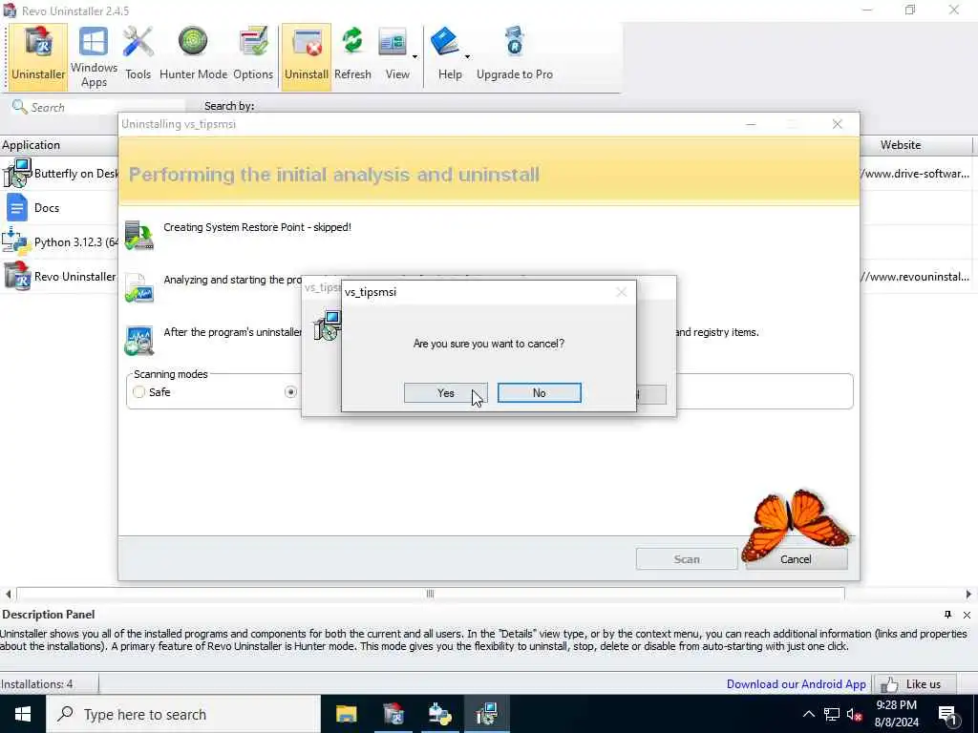Expand the Help dropdown arrow

[x=467, y=57]
